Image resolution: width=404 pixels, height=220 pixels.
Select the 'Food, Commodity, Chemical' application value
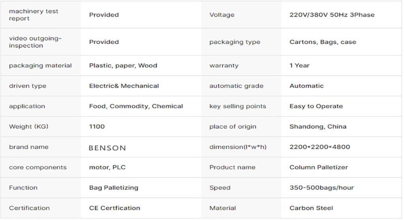coord(136,106)
